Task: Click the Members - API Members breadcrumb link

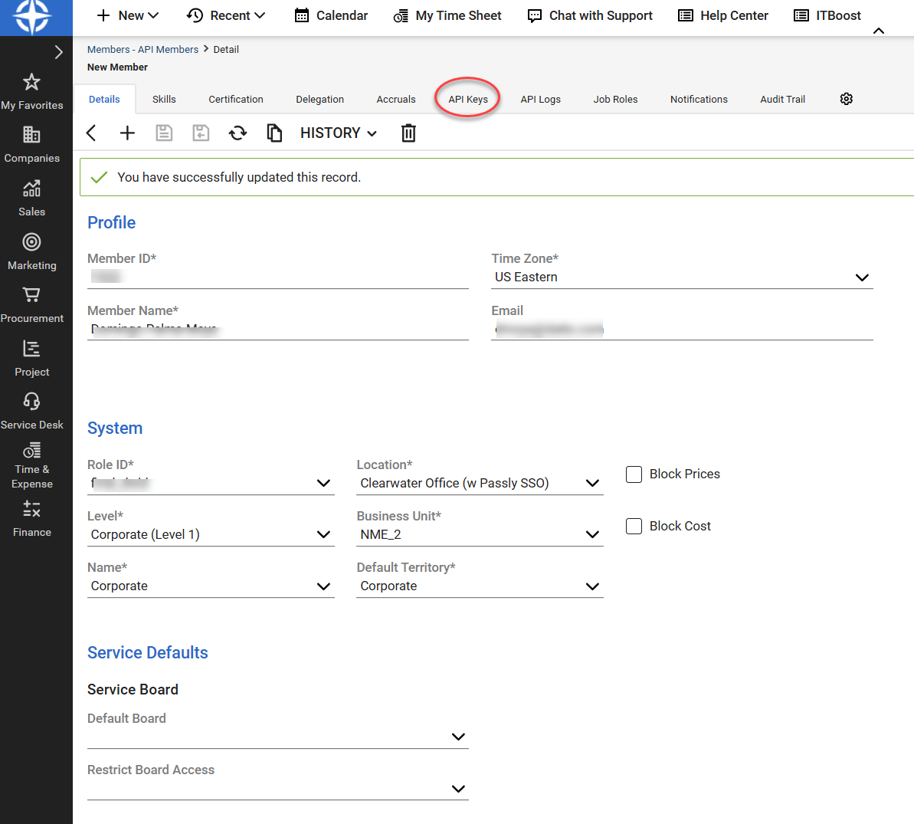Action: (x=143, y=49)
